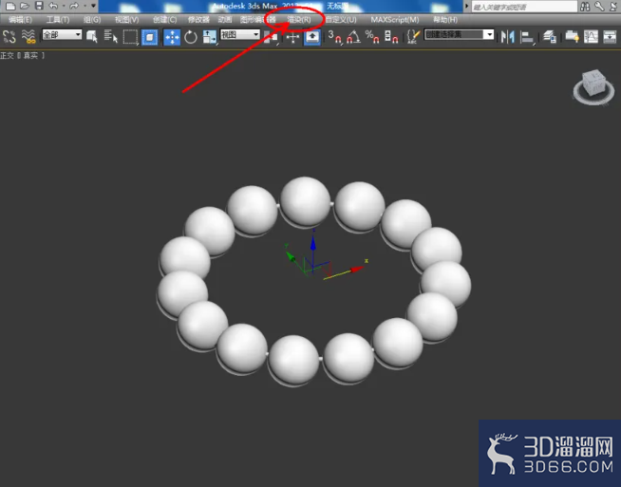Click the Mirror tool
621x487 pixels.
pyautogui.click(x=508, y=37)
